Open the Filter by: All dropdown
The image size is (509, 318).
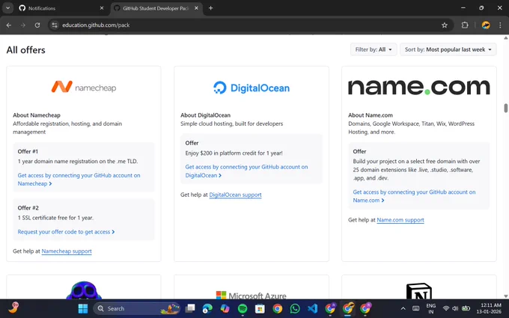pyautogui.click(x=374, y=49)
